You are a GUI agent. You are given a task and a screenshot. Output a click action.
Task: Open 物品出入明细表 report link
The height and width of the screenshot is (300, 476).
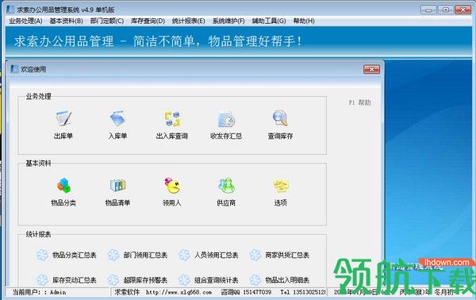[287, 280]
